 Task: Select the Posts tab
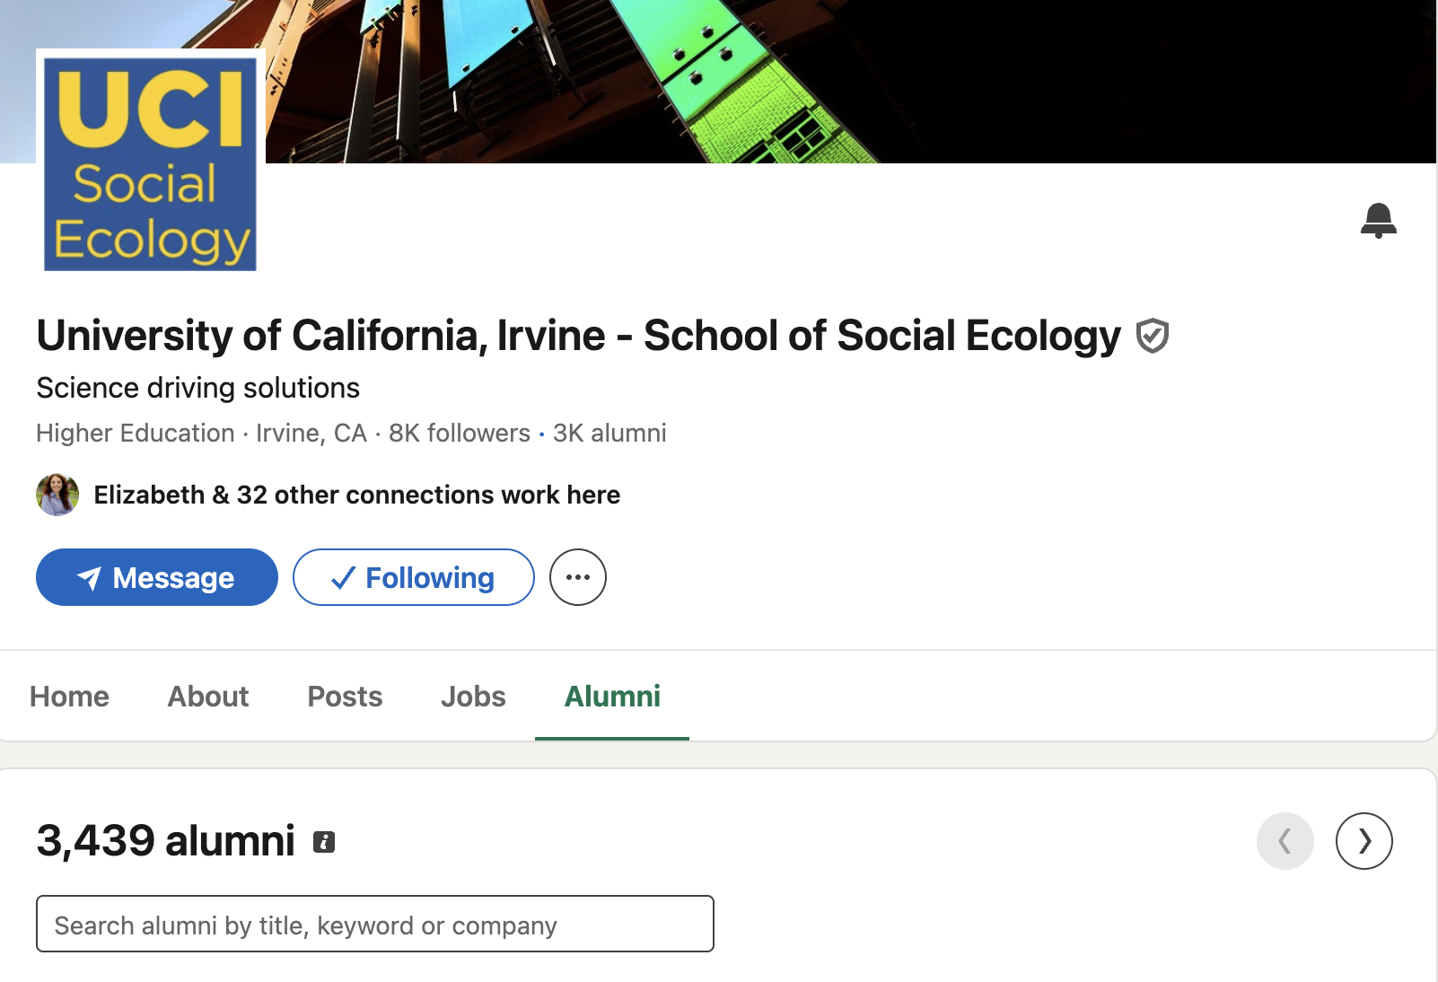[345, 697]
